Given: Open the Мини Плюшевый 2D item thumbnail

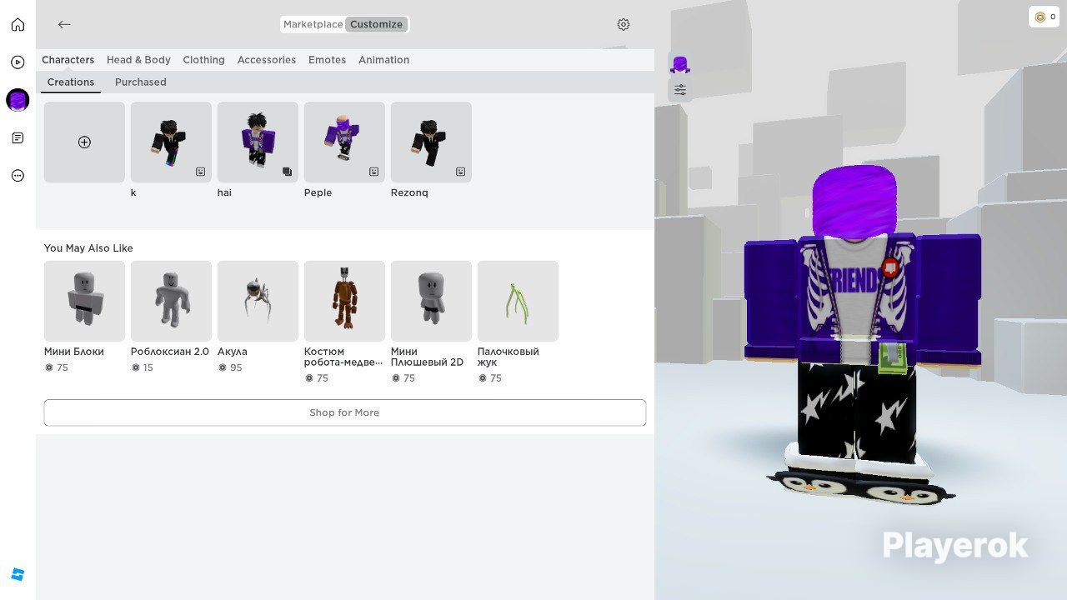Looking at the screenshot, I should point(431,301).
